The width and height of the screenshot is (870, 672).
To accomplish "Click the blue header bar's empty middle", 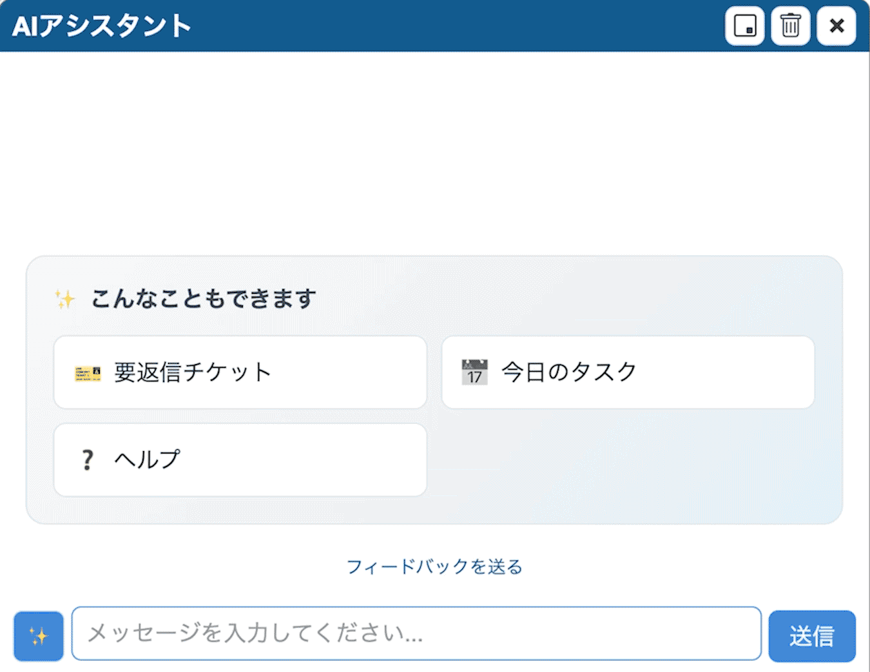I will pos(451,26).
